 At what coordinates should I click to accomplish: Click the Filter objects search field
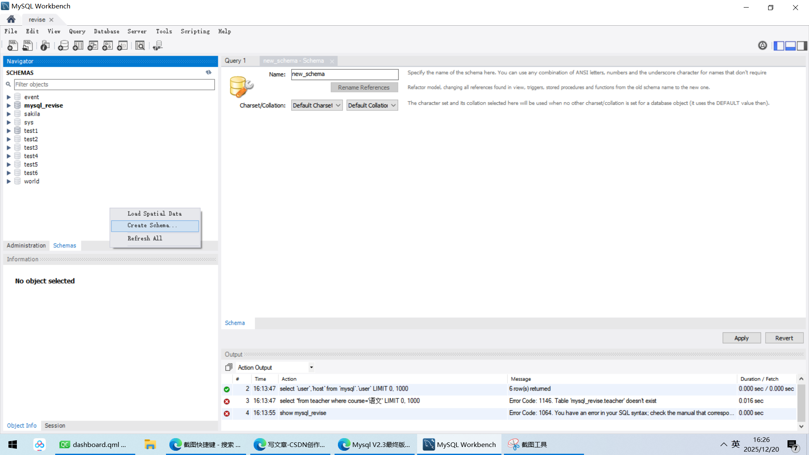tap(114, 84)
